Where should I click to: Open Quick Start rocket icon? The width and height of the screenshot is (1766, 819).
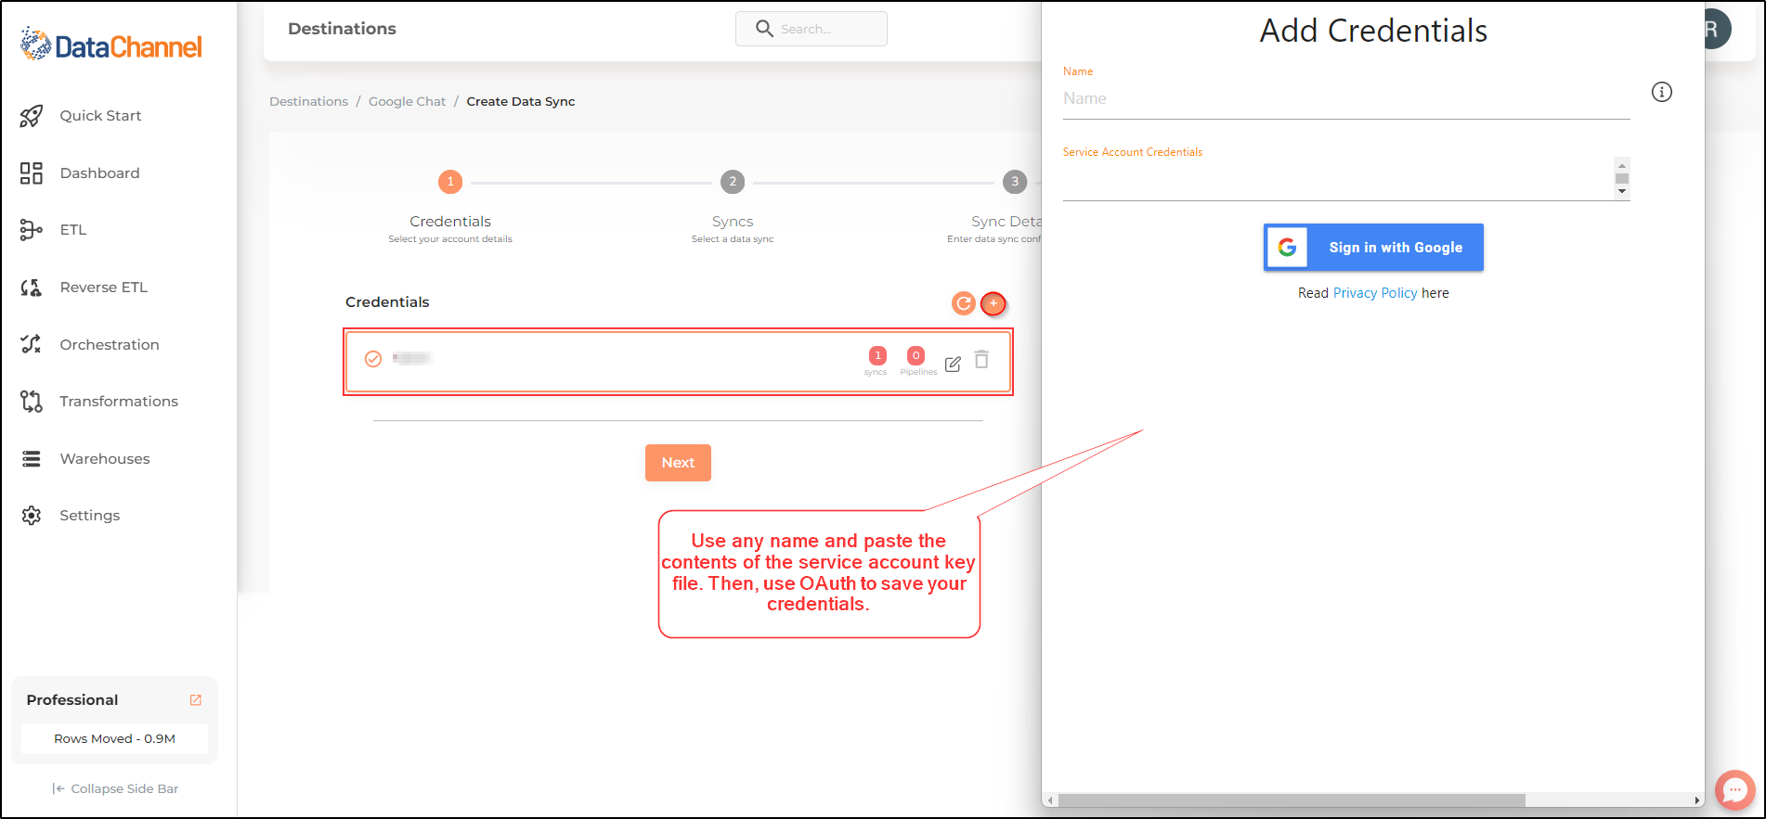pos(32,116)
